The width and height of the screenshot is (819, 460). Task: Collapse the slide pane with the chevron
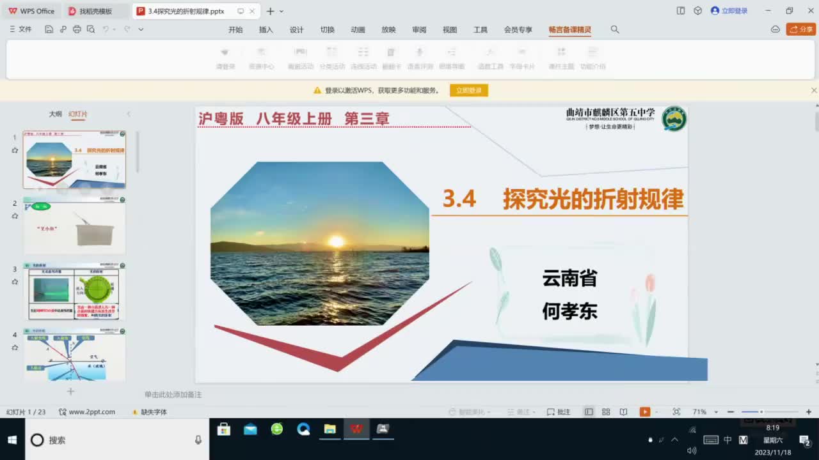(129, 114)
